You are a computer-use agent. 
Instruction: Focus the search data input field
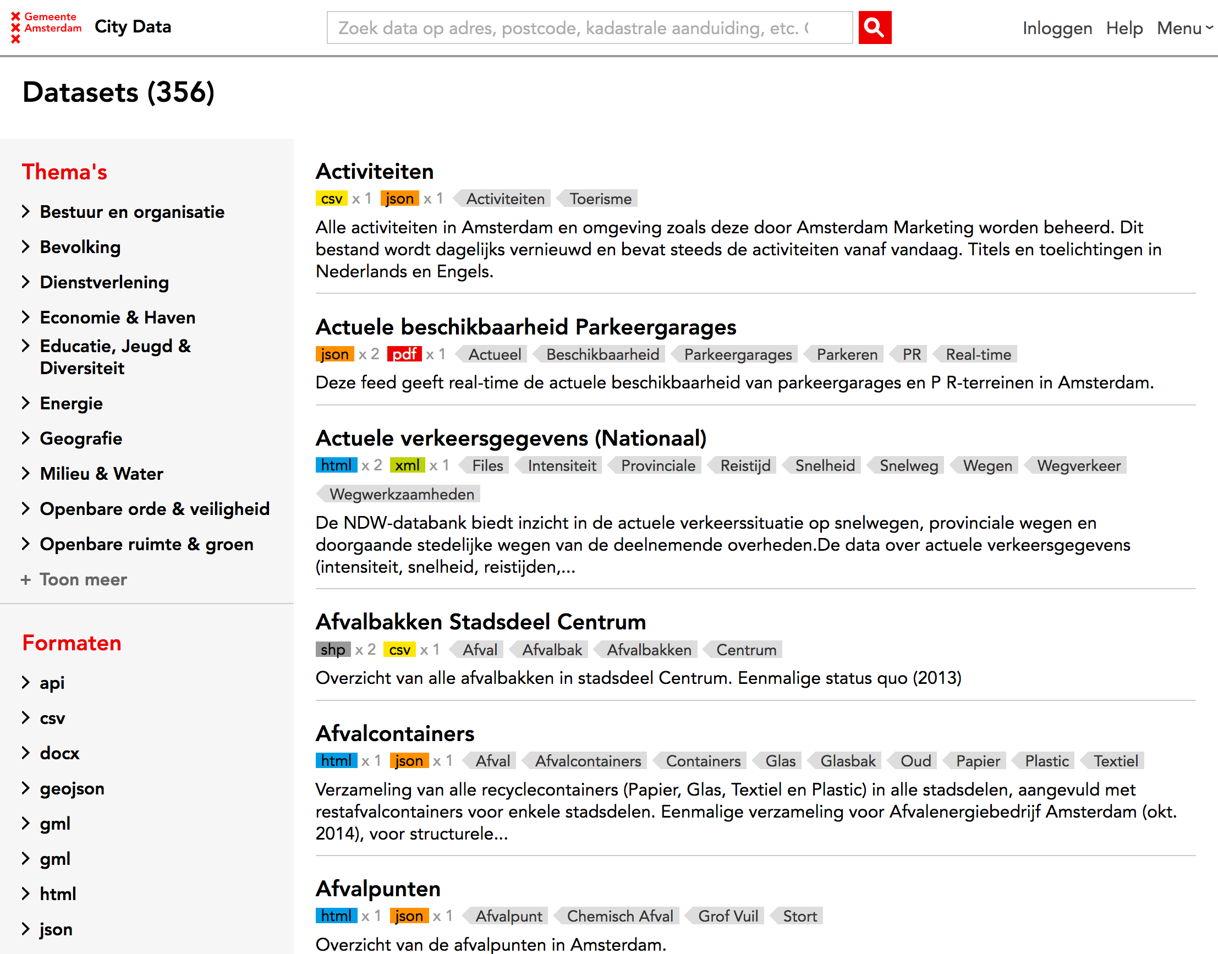[589, 28]
